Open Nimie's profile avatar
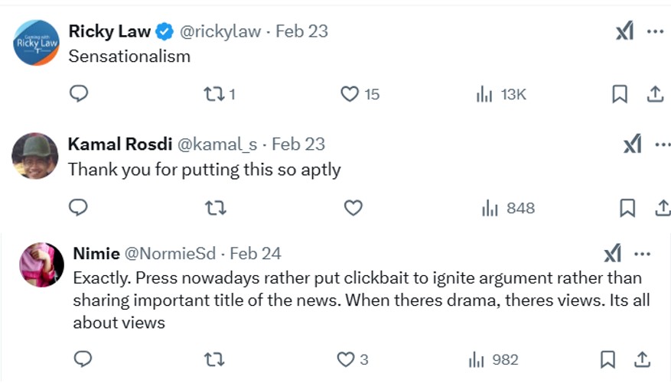The image size is (671, 383). 42,265
